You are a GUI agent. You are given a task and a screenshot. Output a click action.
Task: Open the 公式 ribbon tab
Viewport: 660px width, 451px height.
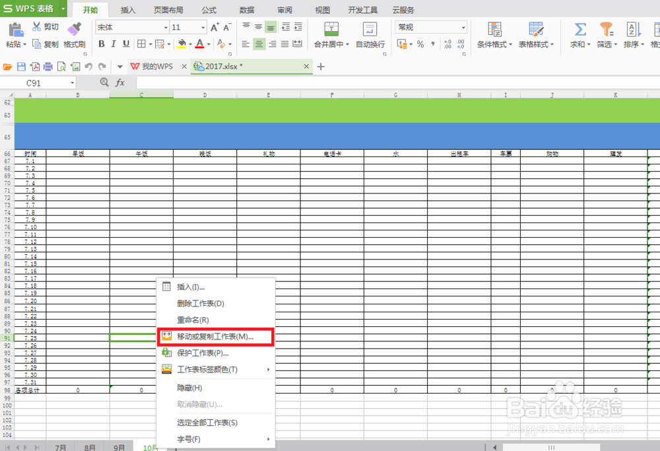209,10
